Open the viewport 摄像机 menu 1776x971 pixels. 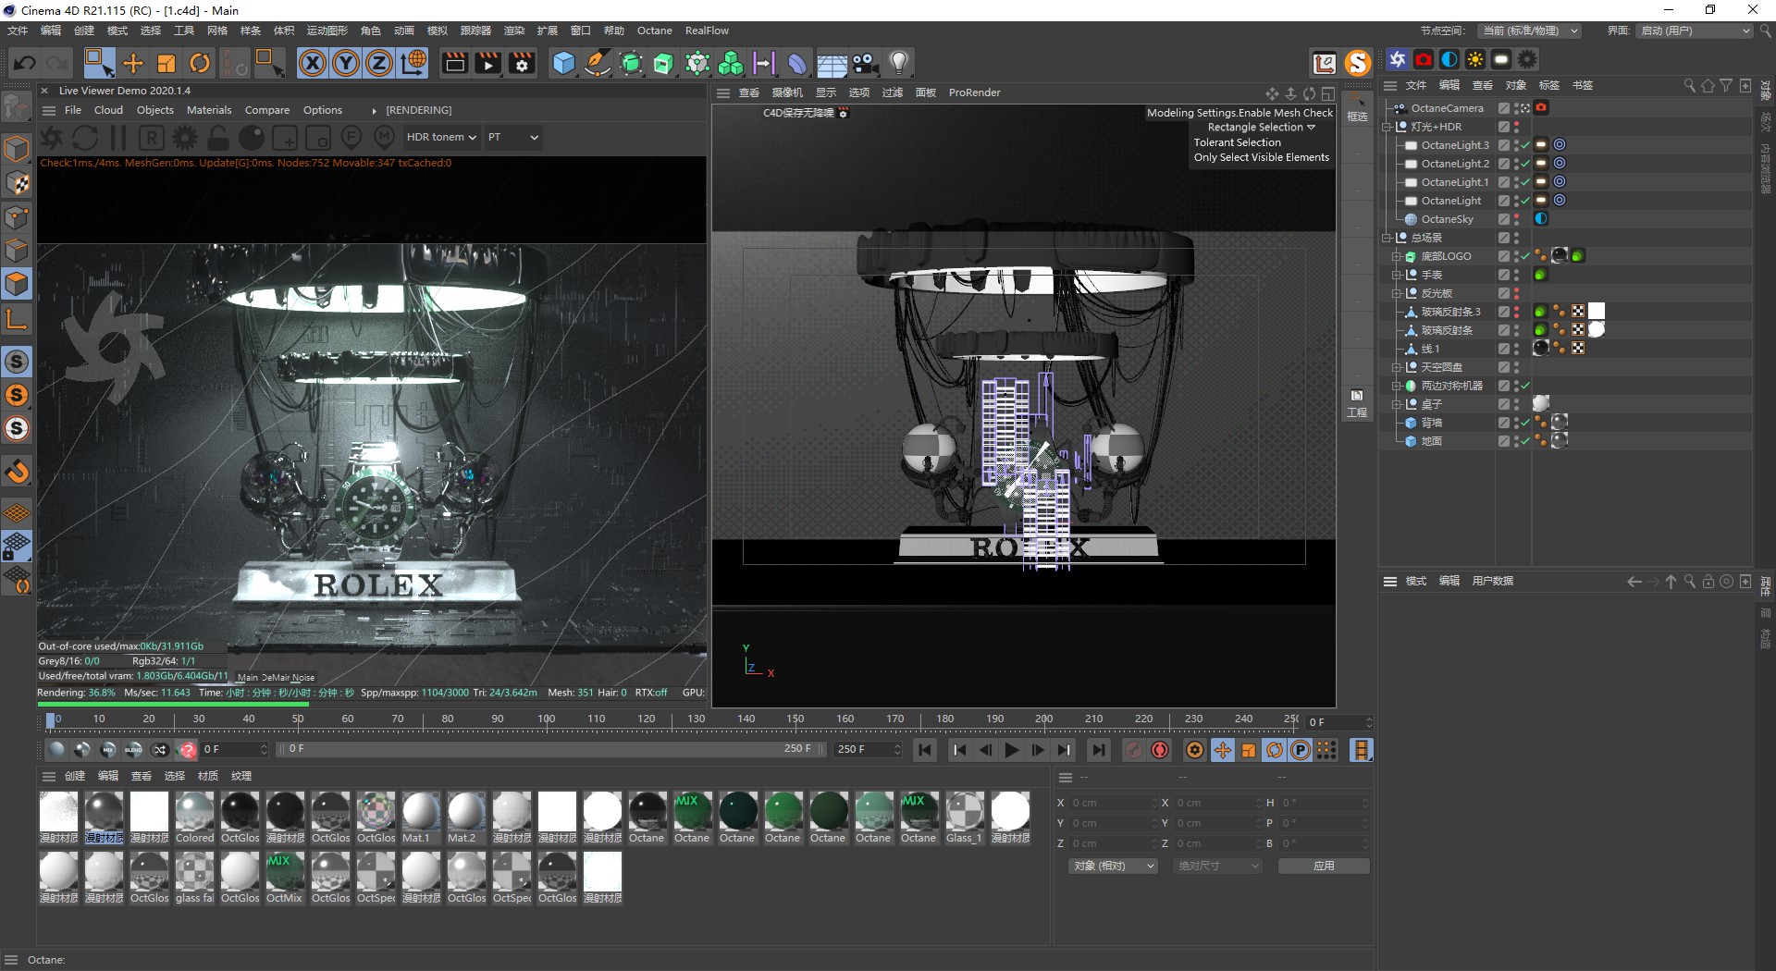787,92
